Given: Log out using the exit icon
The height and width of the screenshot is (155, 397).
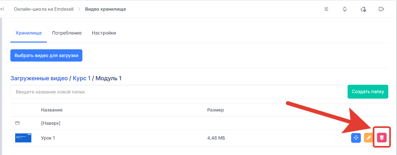Looking at the screenshot, I should (381, 9).
